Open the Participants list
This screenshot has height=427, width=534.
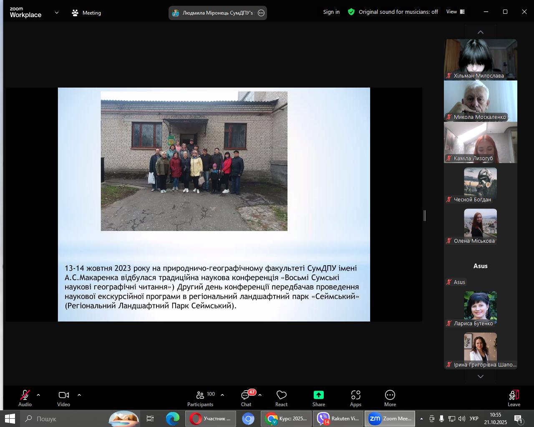201,398
